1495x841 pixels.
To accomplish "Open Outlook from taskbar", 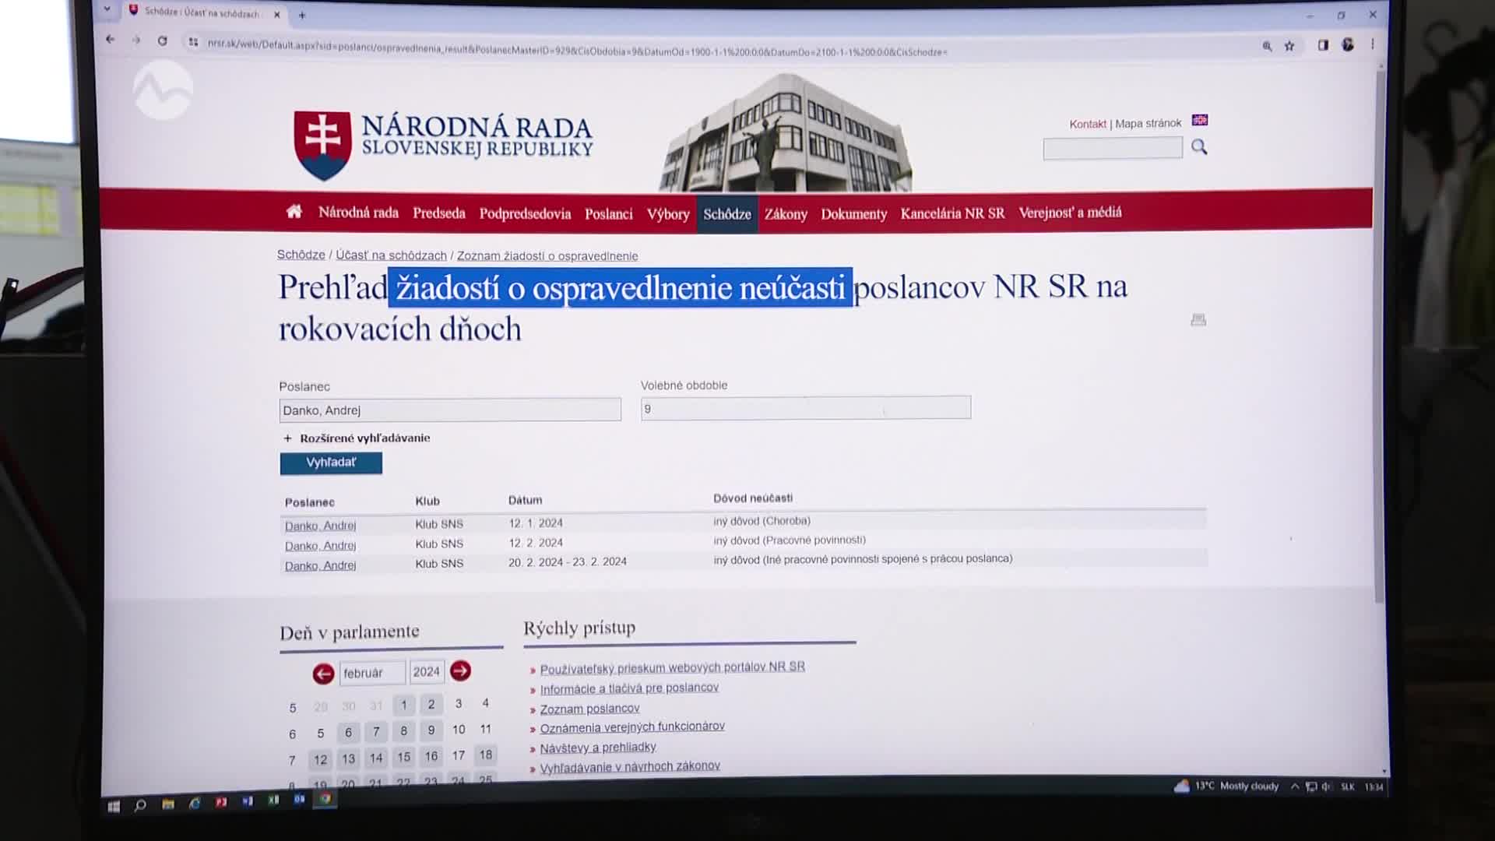I will 299,799.
